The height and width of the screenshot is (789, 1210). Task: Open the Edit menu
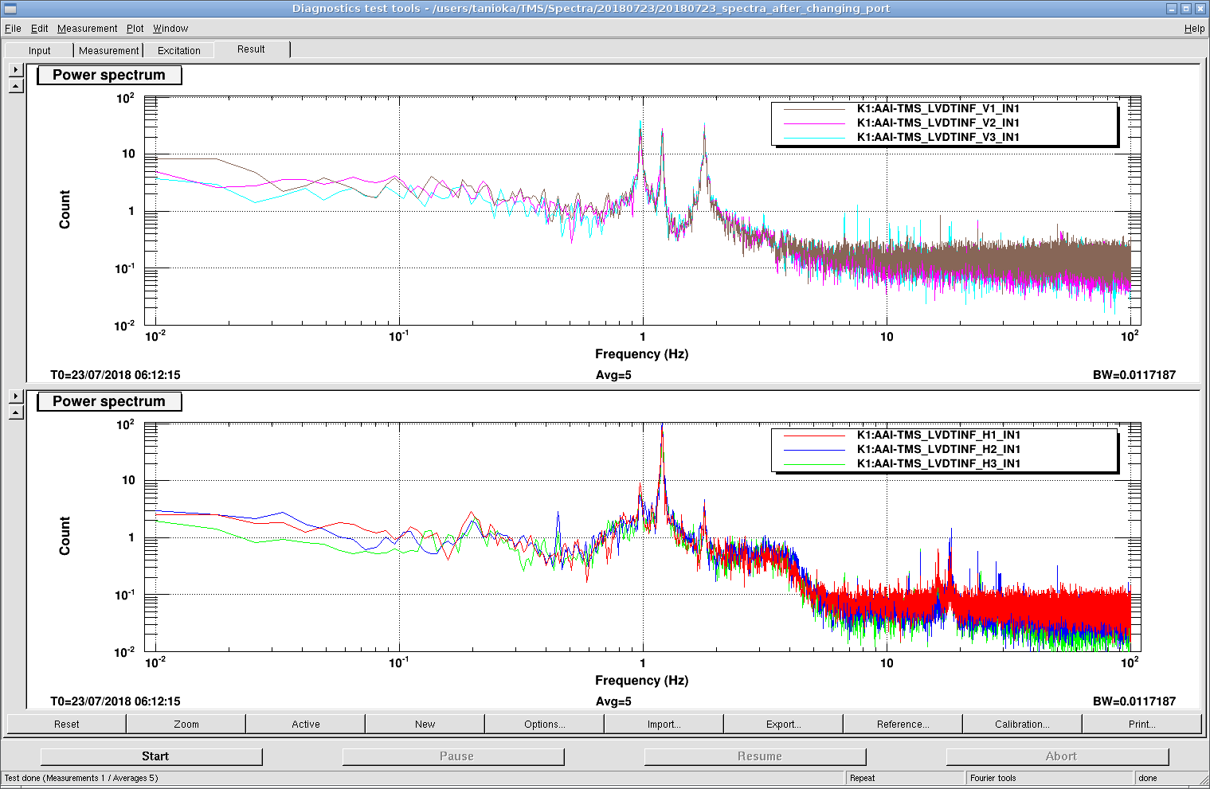pyautogui.click(x=40, y=29)
